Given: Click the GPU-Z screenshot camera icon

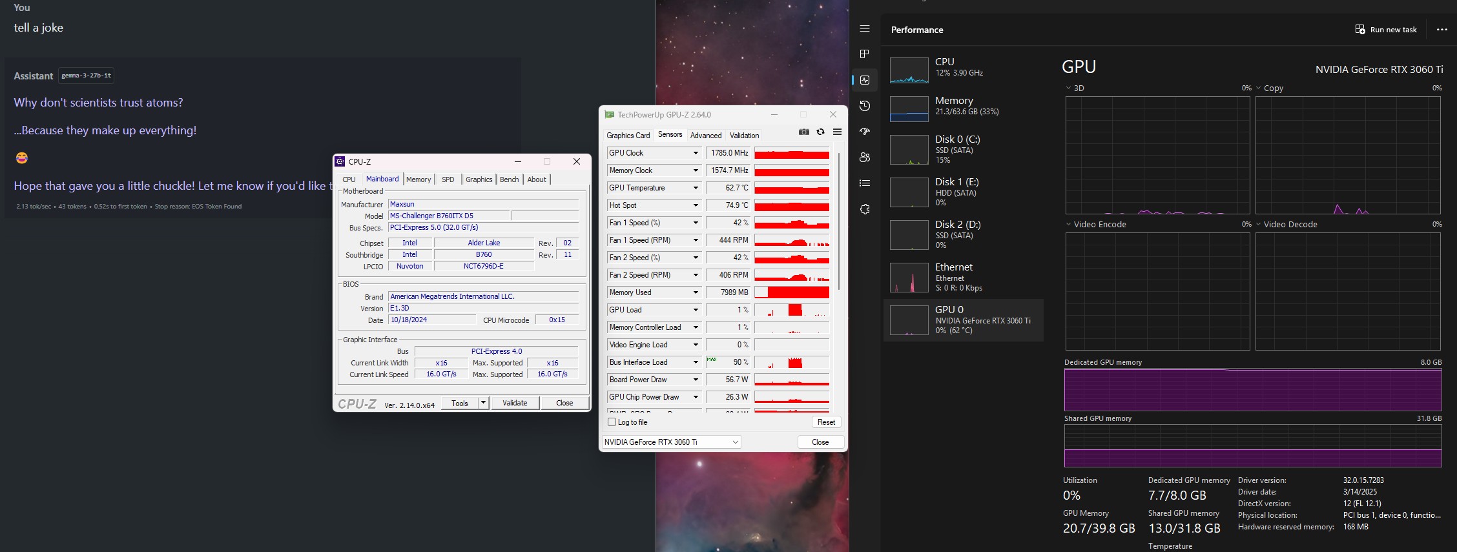Looking at the screenshot, I should [x=803, y=132].
